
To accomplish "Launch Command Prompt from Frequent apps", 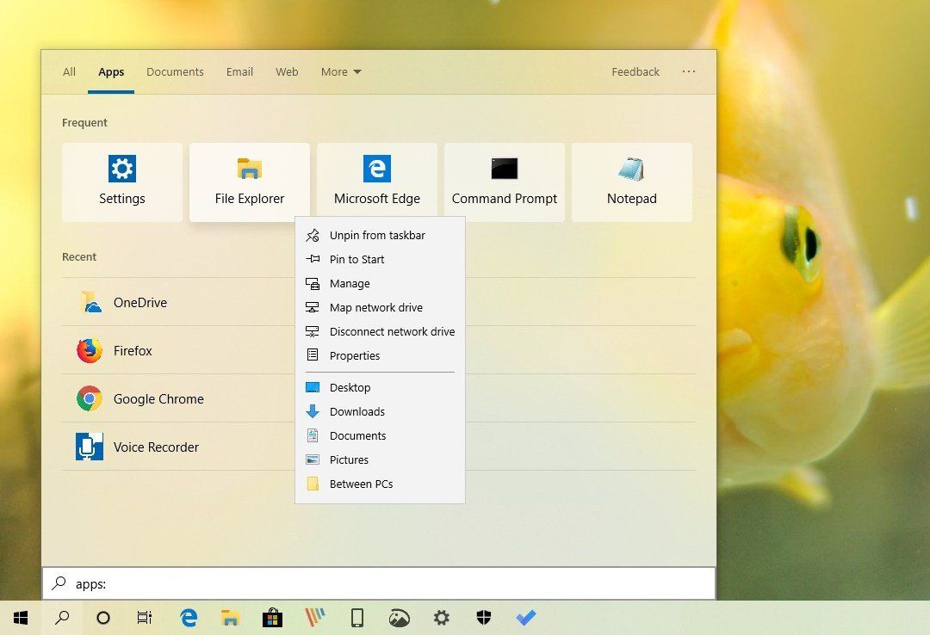I will pyautogui.click(x=504, y=182).
